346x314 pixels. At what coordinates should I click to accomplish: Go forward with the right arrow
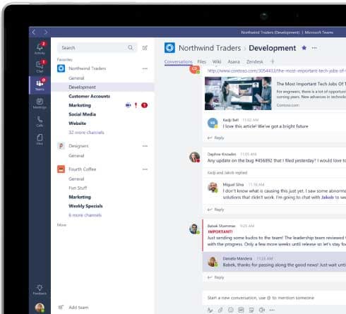(x=46, y=32)
